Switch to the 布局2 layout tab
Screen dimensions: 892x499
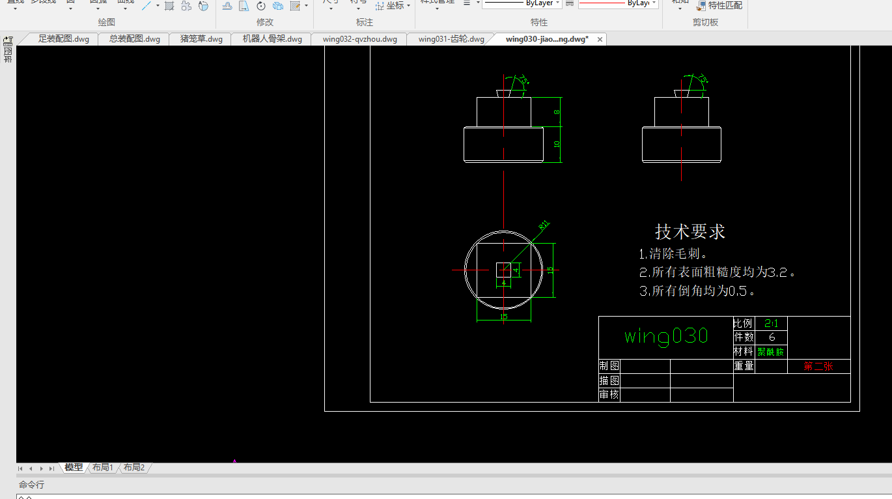pyautogui.click(x=133, y=468)
